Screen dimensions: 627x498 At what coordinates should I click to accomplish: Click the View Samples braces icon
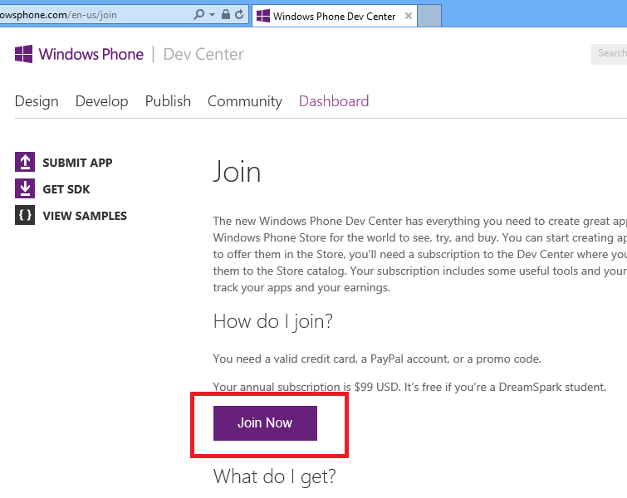[25, 215]
